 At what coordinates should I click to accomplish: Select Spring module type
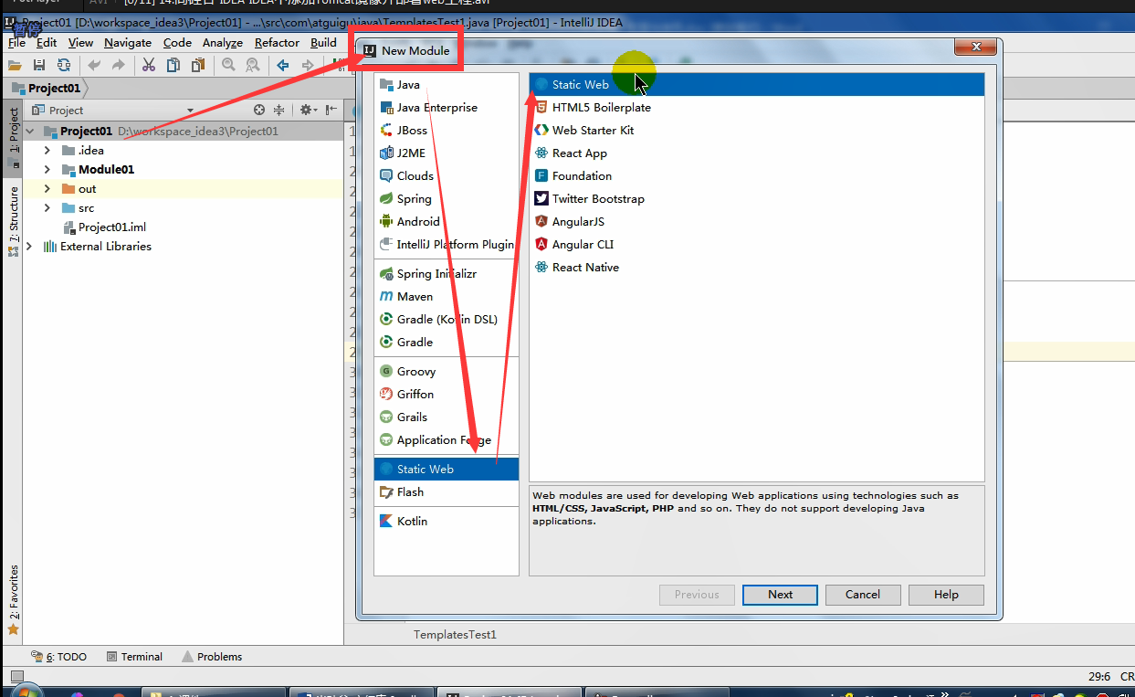coord(447,199)
